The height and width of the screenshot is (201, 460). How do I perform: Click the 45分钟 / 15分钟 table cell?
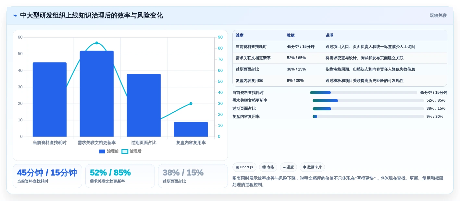click(x=301, y=47)
